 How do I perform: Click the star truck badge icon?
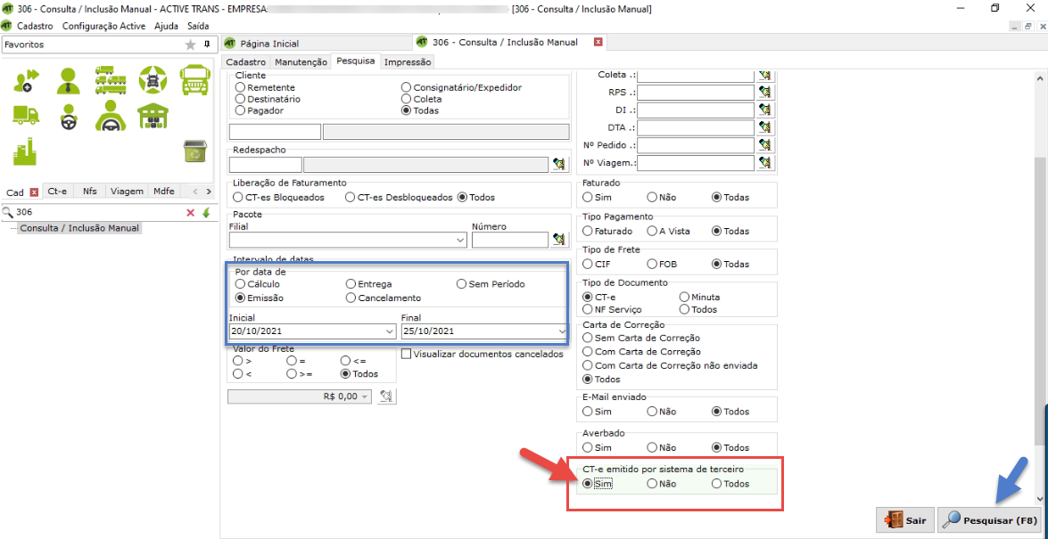[153, 81]
